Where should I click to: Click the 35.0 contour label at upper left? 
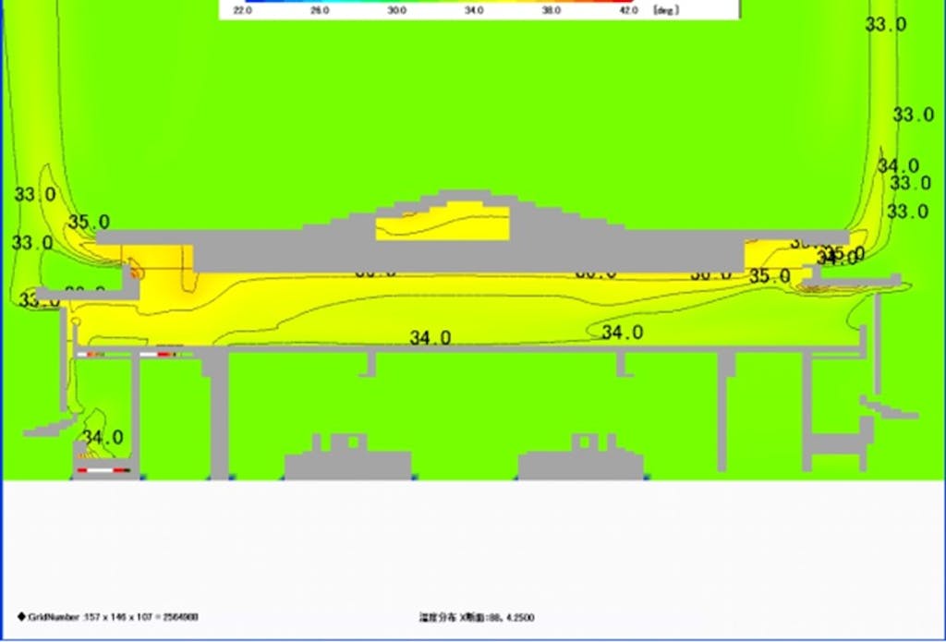coord(89,223)
